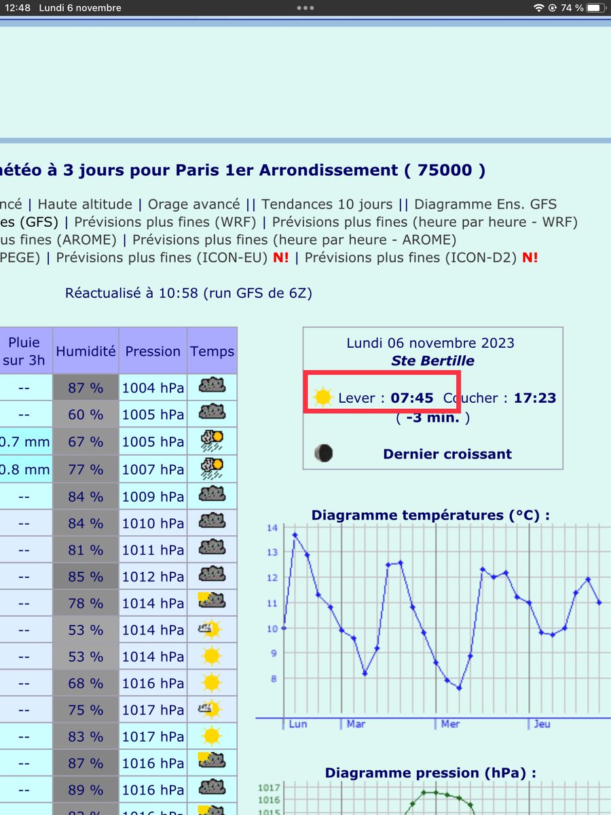Tap the Wi-Fi icon in the status bar
This screenshot has width=611, height=815.
point(539,8)
